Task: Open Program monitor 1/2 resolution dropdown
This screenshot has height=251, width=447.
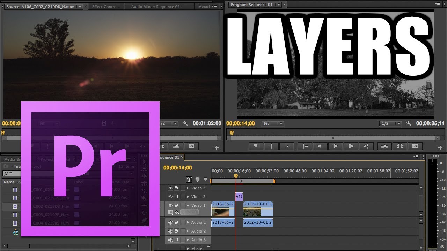Action: coord(390,123)
